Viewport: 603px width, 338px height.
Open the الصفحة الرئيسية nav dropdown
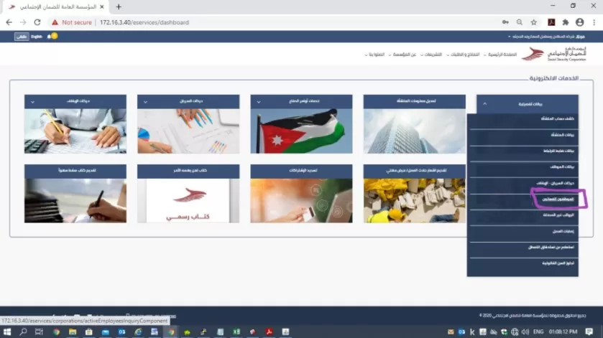tap(500, 55)
